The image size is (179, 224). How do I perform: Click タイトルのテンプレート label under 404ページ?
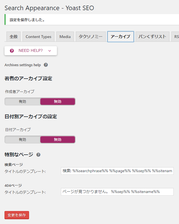click(25, 192)
